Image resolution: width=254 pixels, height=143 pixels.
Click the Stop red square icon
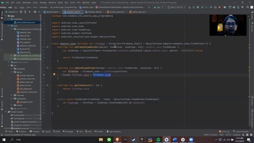pyautogui.click(x=219, y=7)
